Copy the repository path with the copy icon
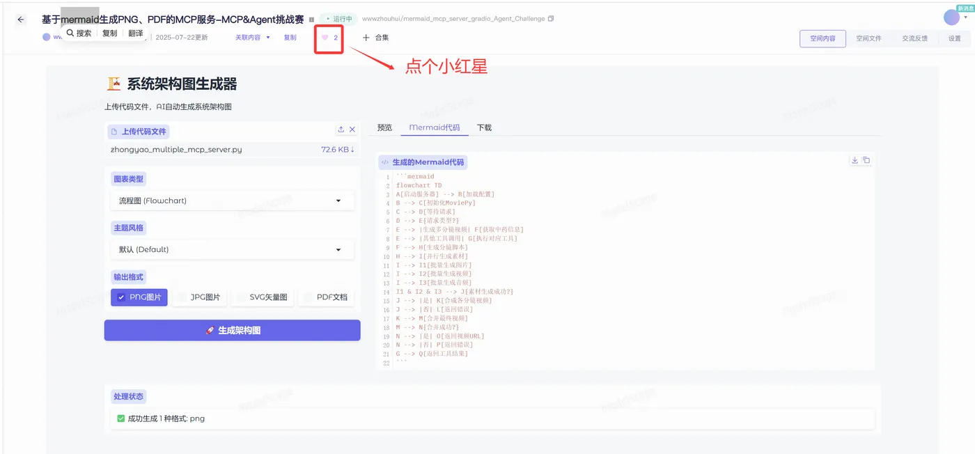Image resolution: width=975 pixels, height=454 pixels. pyautogui.click(x=551, y=19)
